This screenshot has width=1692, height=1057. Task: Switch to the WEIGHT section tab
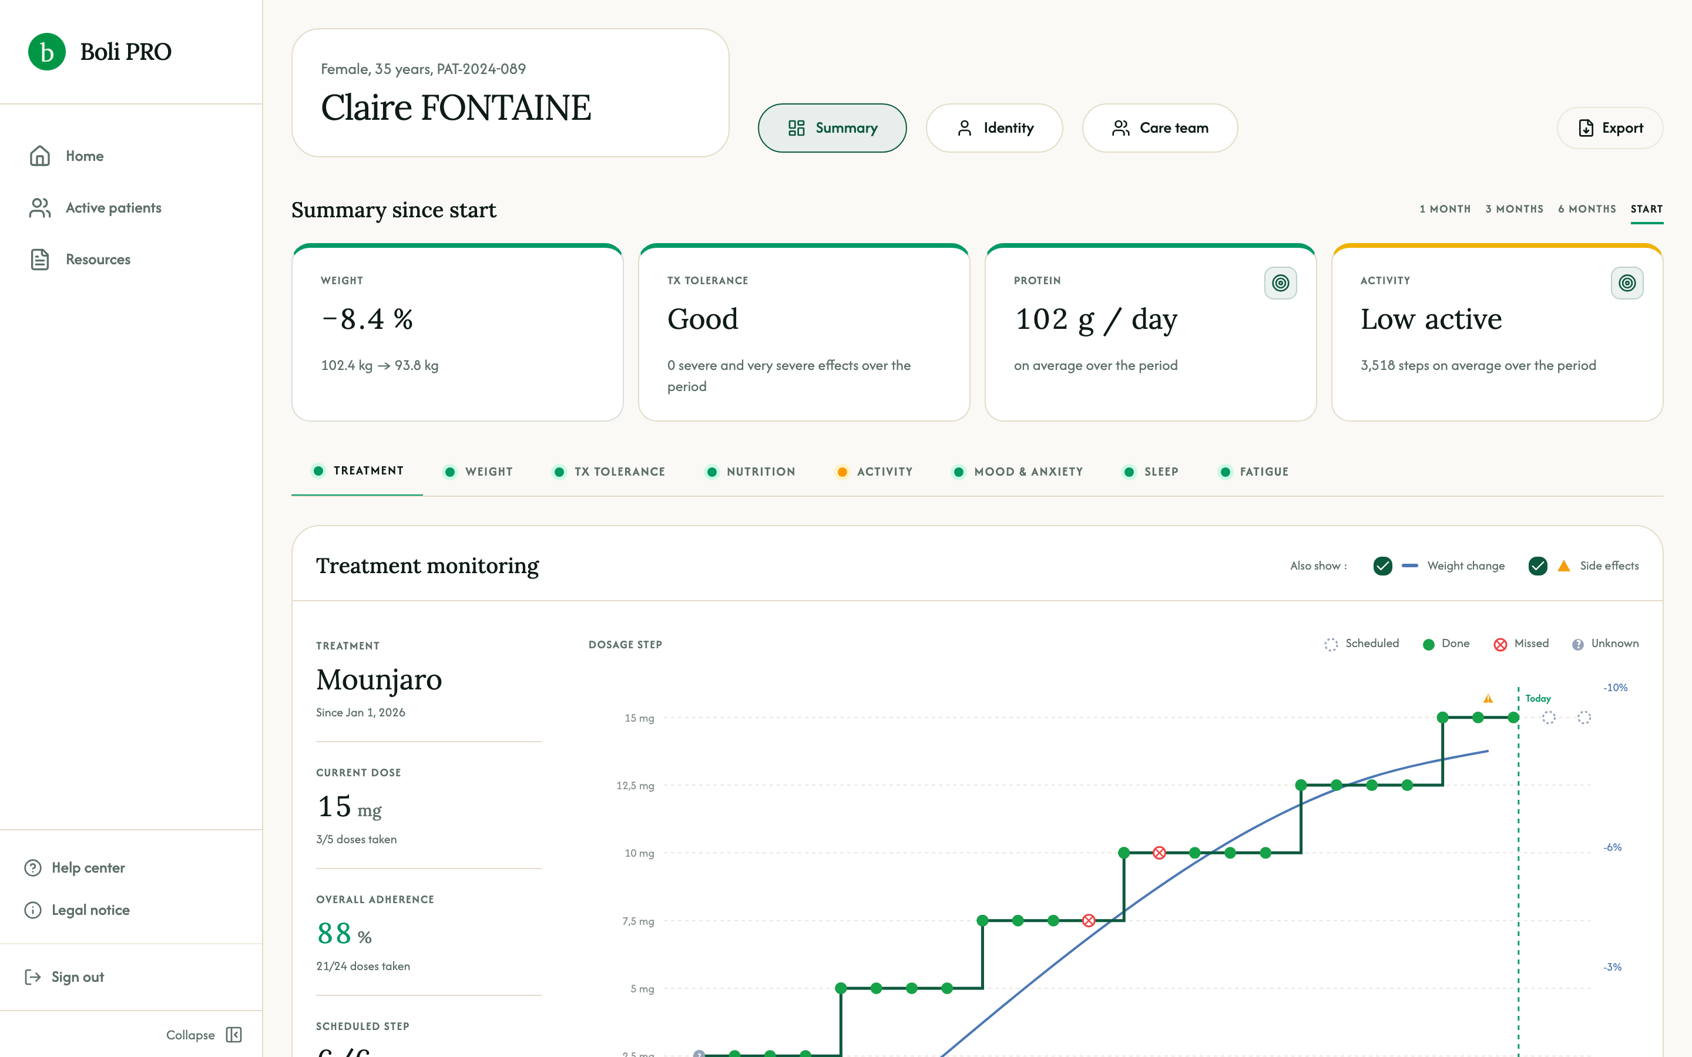pos(478,472)
